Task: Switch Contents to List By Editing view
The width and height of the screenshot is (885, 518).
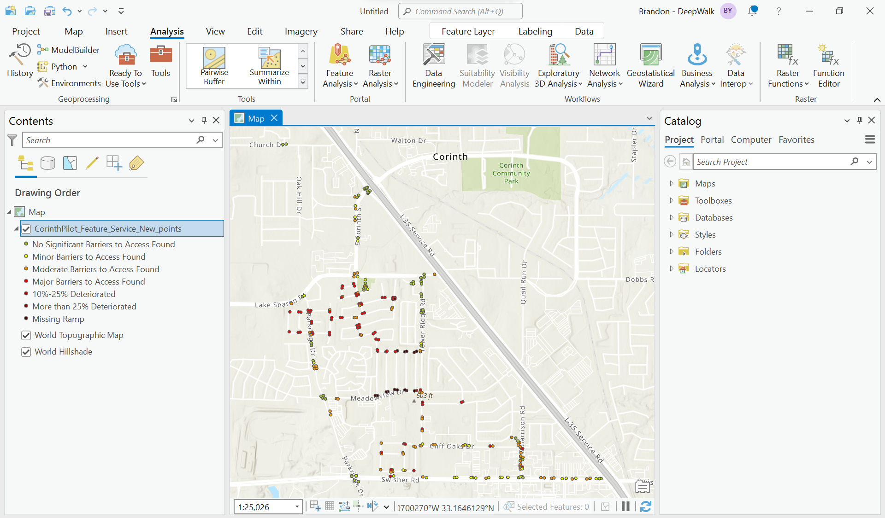Action: (92, 163)
